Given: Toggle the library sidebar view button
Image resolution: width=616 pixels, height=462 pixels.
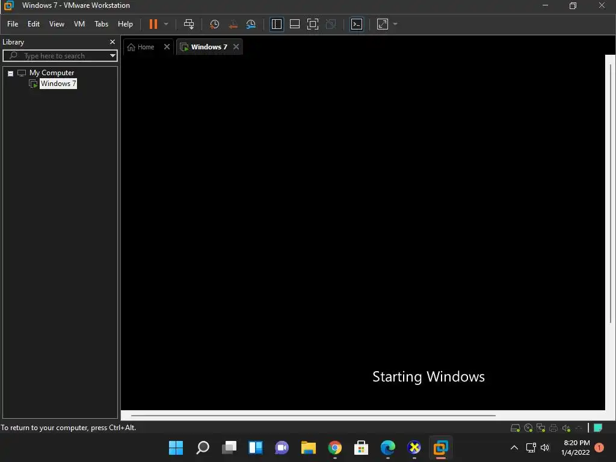Looking at the screenshot, I should (277, 24).
